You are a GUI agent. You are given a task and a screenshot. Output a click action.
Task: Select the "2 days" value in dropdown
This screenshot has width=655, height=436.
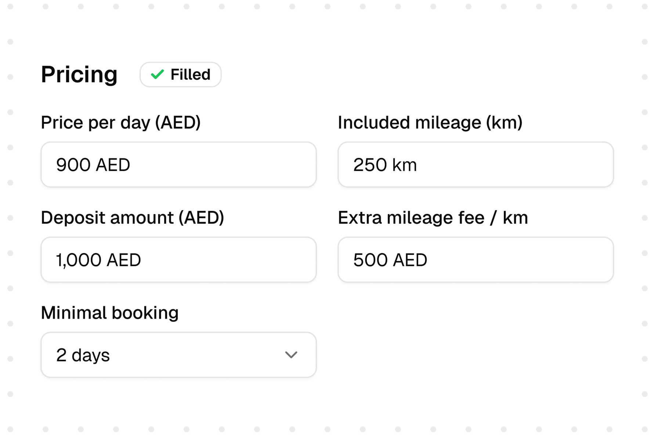point(83,355)
